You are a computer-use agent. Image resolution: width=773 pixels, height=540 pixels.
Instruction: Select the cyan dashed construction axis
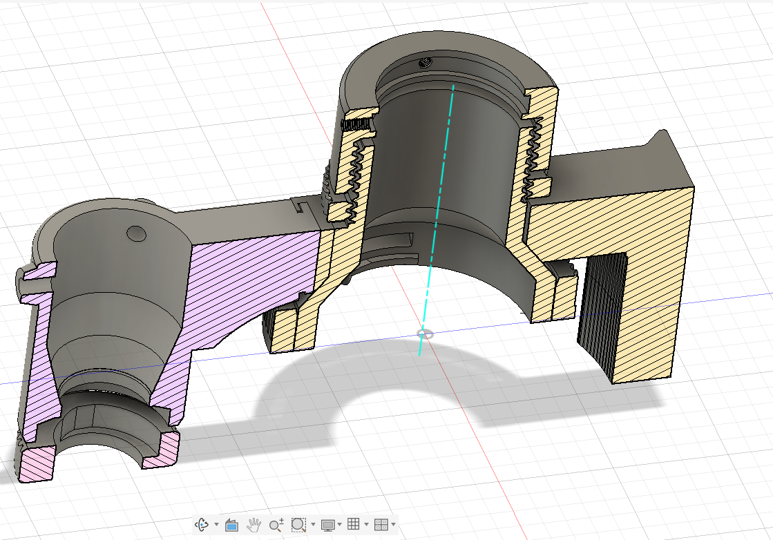tap(437, 220)
